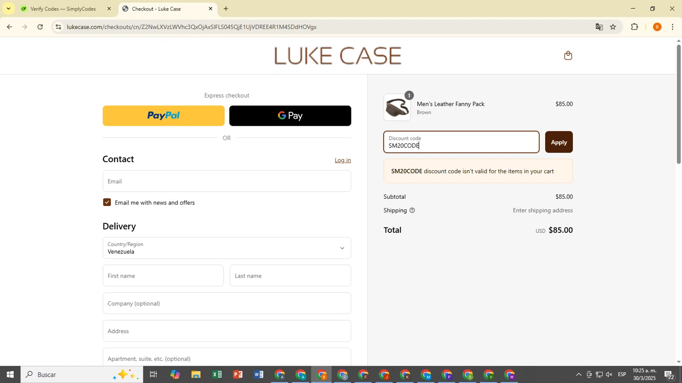Viewport: 682px width, 383px height.
Task: Bookmark this page with the star icon
Action: coord(613,27)
